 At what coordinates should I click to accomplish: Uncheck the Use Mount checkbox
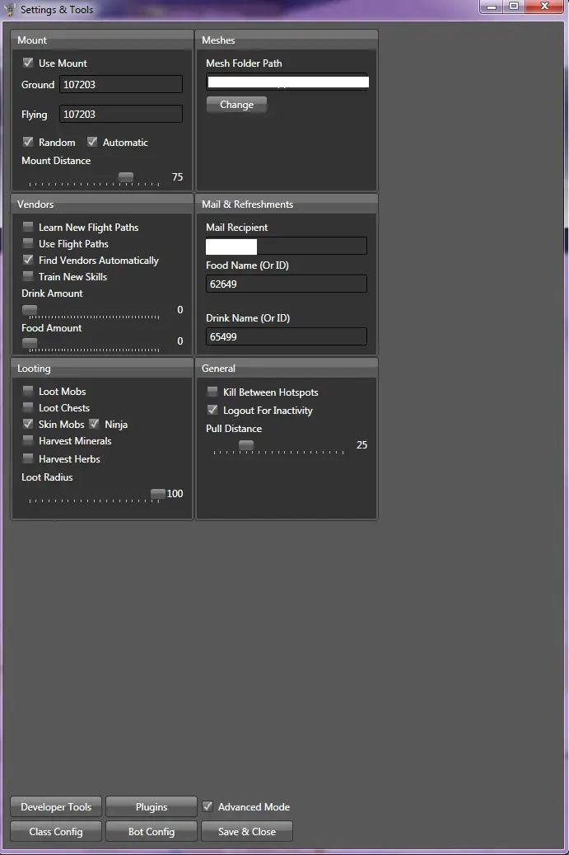pos(28,63)
